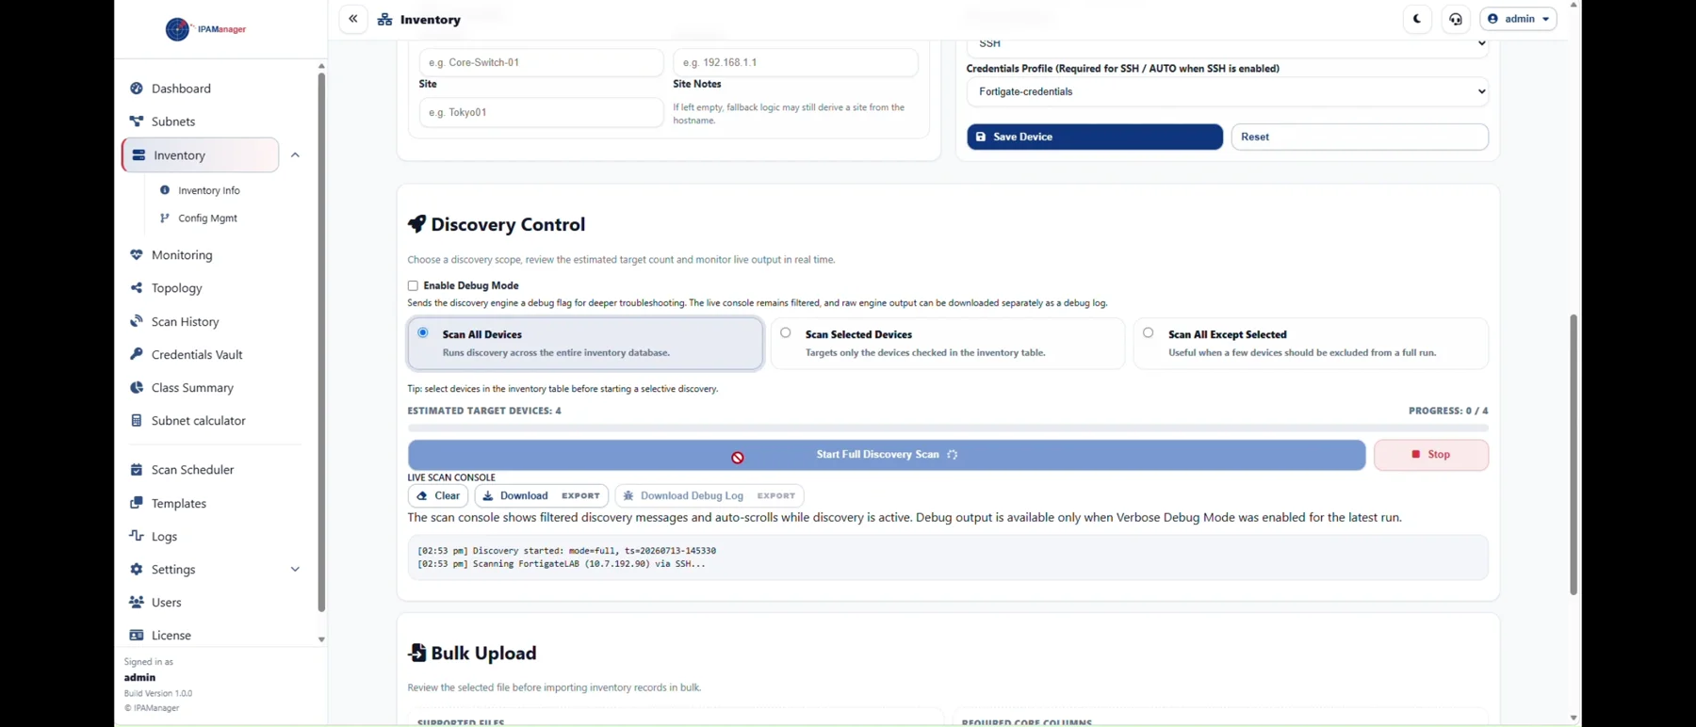Open the SSH method dropdown
This screenshot has height=727, width=1696.
pos(1227,44)
